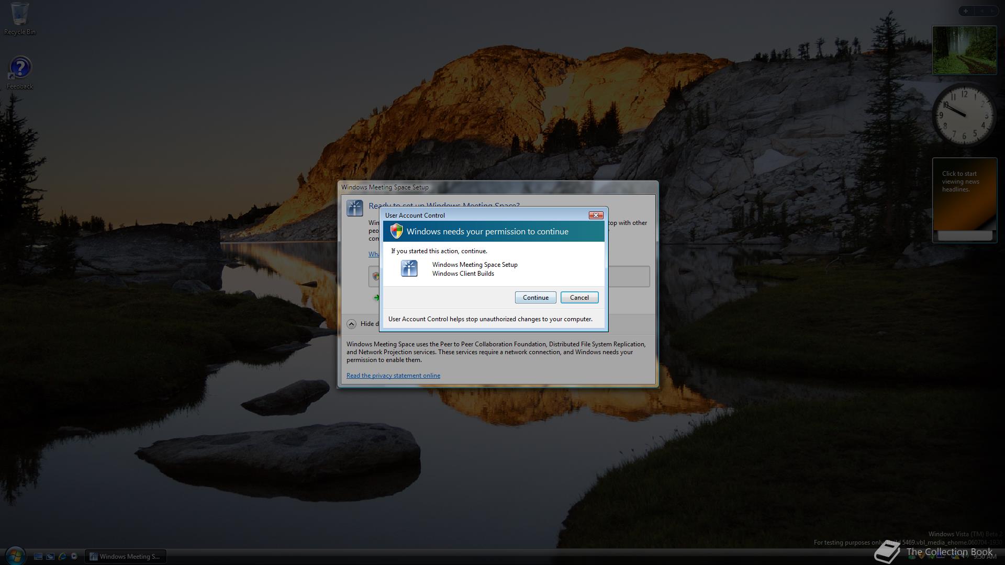Click the news headlines feed gadget
The height and width of the screenshot is (565, 1005).
964,195
